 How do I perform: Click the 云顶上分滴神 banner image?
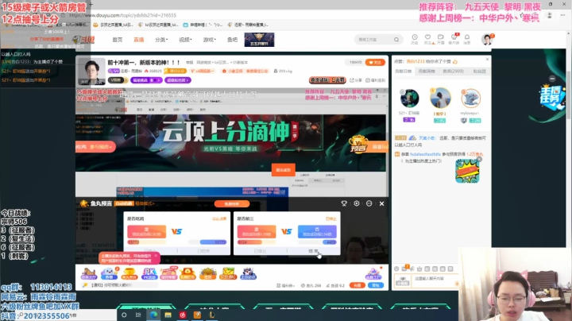(x=232, y=143)
